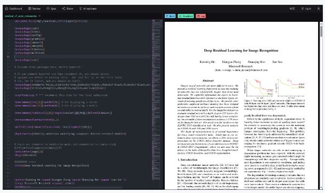Toggle the Light theme mode
Image resolution: width=325 pixels, height=193 pixels.
[306, 9]
